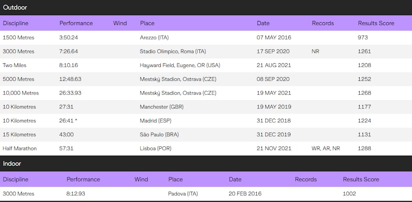Sort by Discipline column in Outdoor table
Image resolution: width=412 pixels, height=202 pixels.
tap(16, 23)
